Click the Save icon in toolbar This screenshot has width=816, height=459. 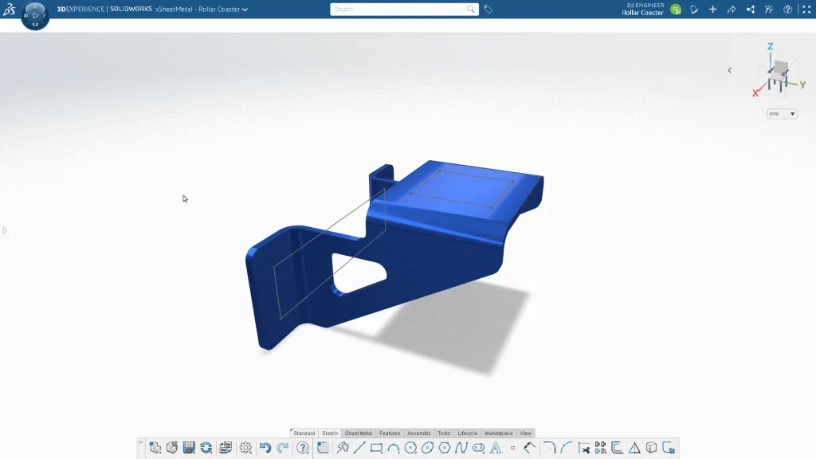click(x=189, y=448)
